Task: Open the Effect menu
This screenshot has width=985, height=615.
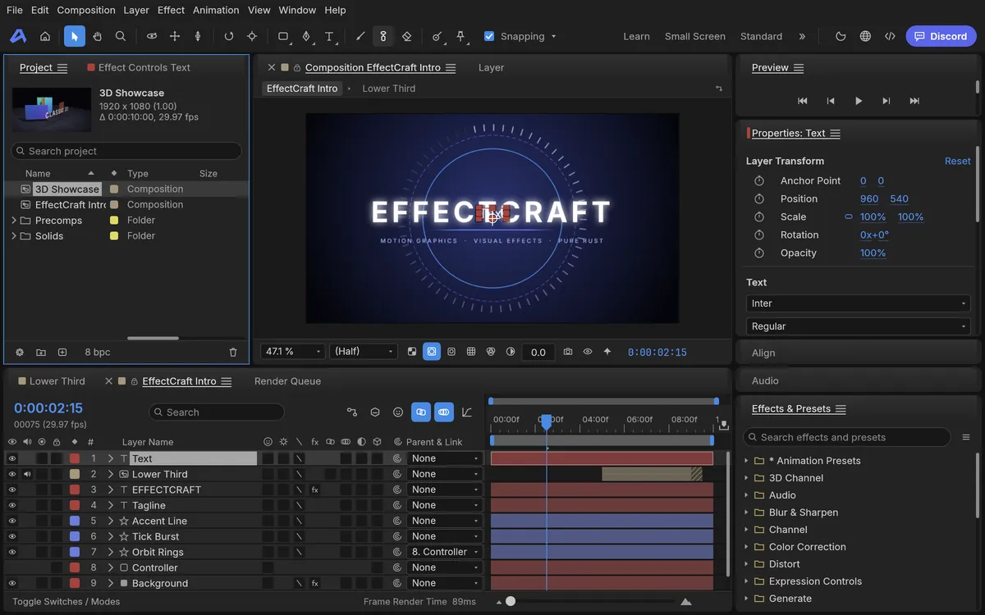Action: click(x=171, y=10)
